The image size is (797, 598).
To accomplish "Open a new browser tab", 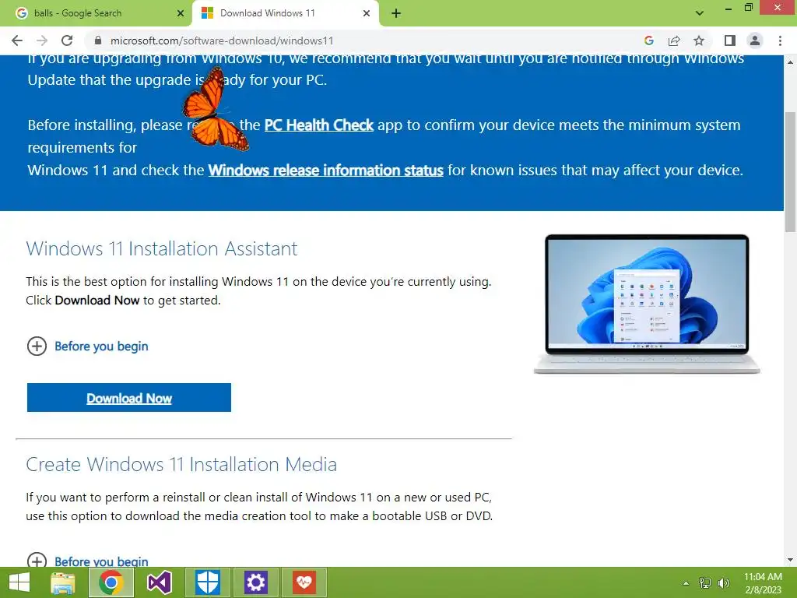I will click(x=396, y=14).
